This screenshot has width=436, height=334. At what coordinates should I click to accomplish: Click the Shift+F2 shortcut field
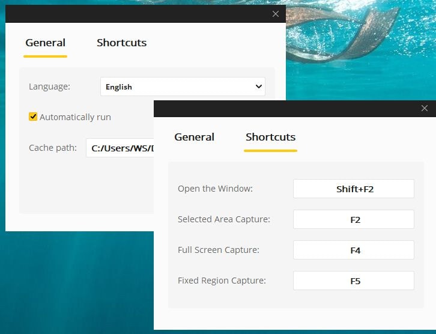[354, 189]
